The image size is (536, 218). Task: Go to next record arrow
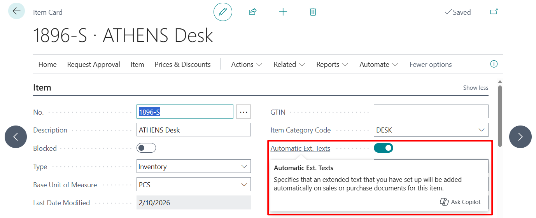pos(520,137)
